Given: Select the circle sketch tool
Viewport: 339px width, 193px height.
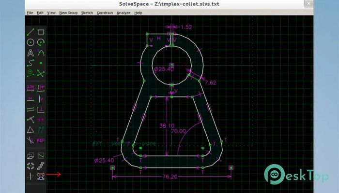Looking at the screenshot, I should coord(31,42).
